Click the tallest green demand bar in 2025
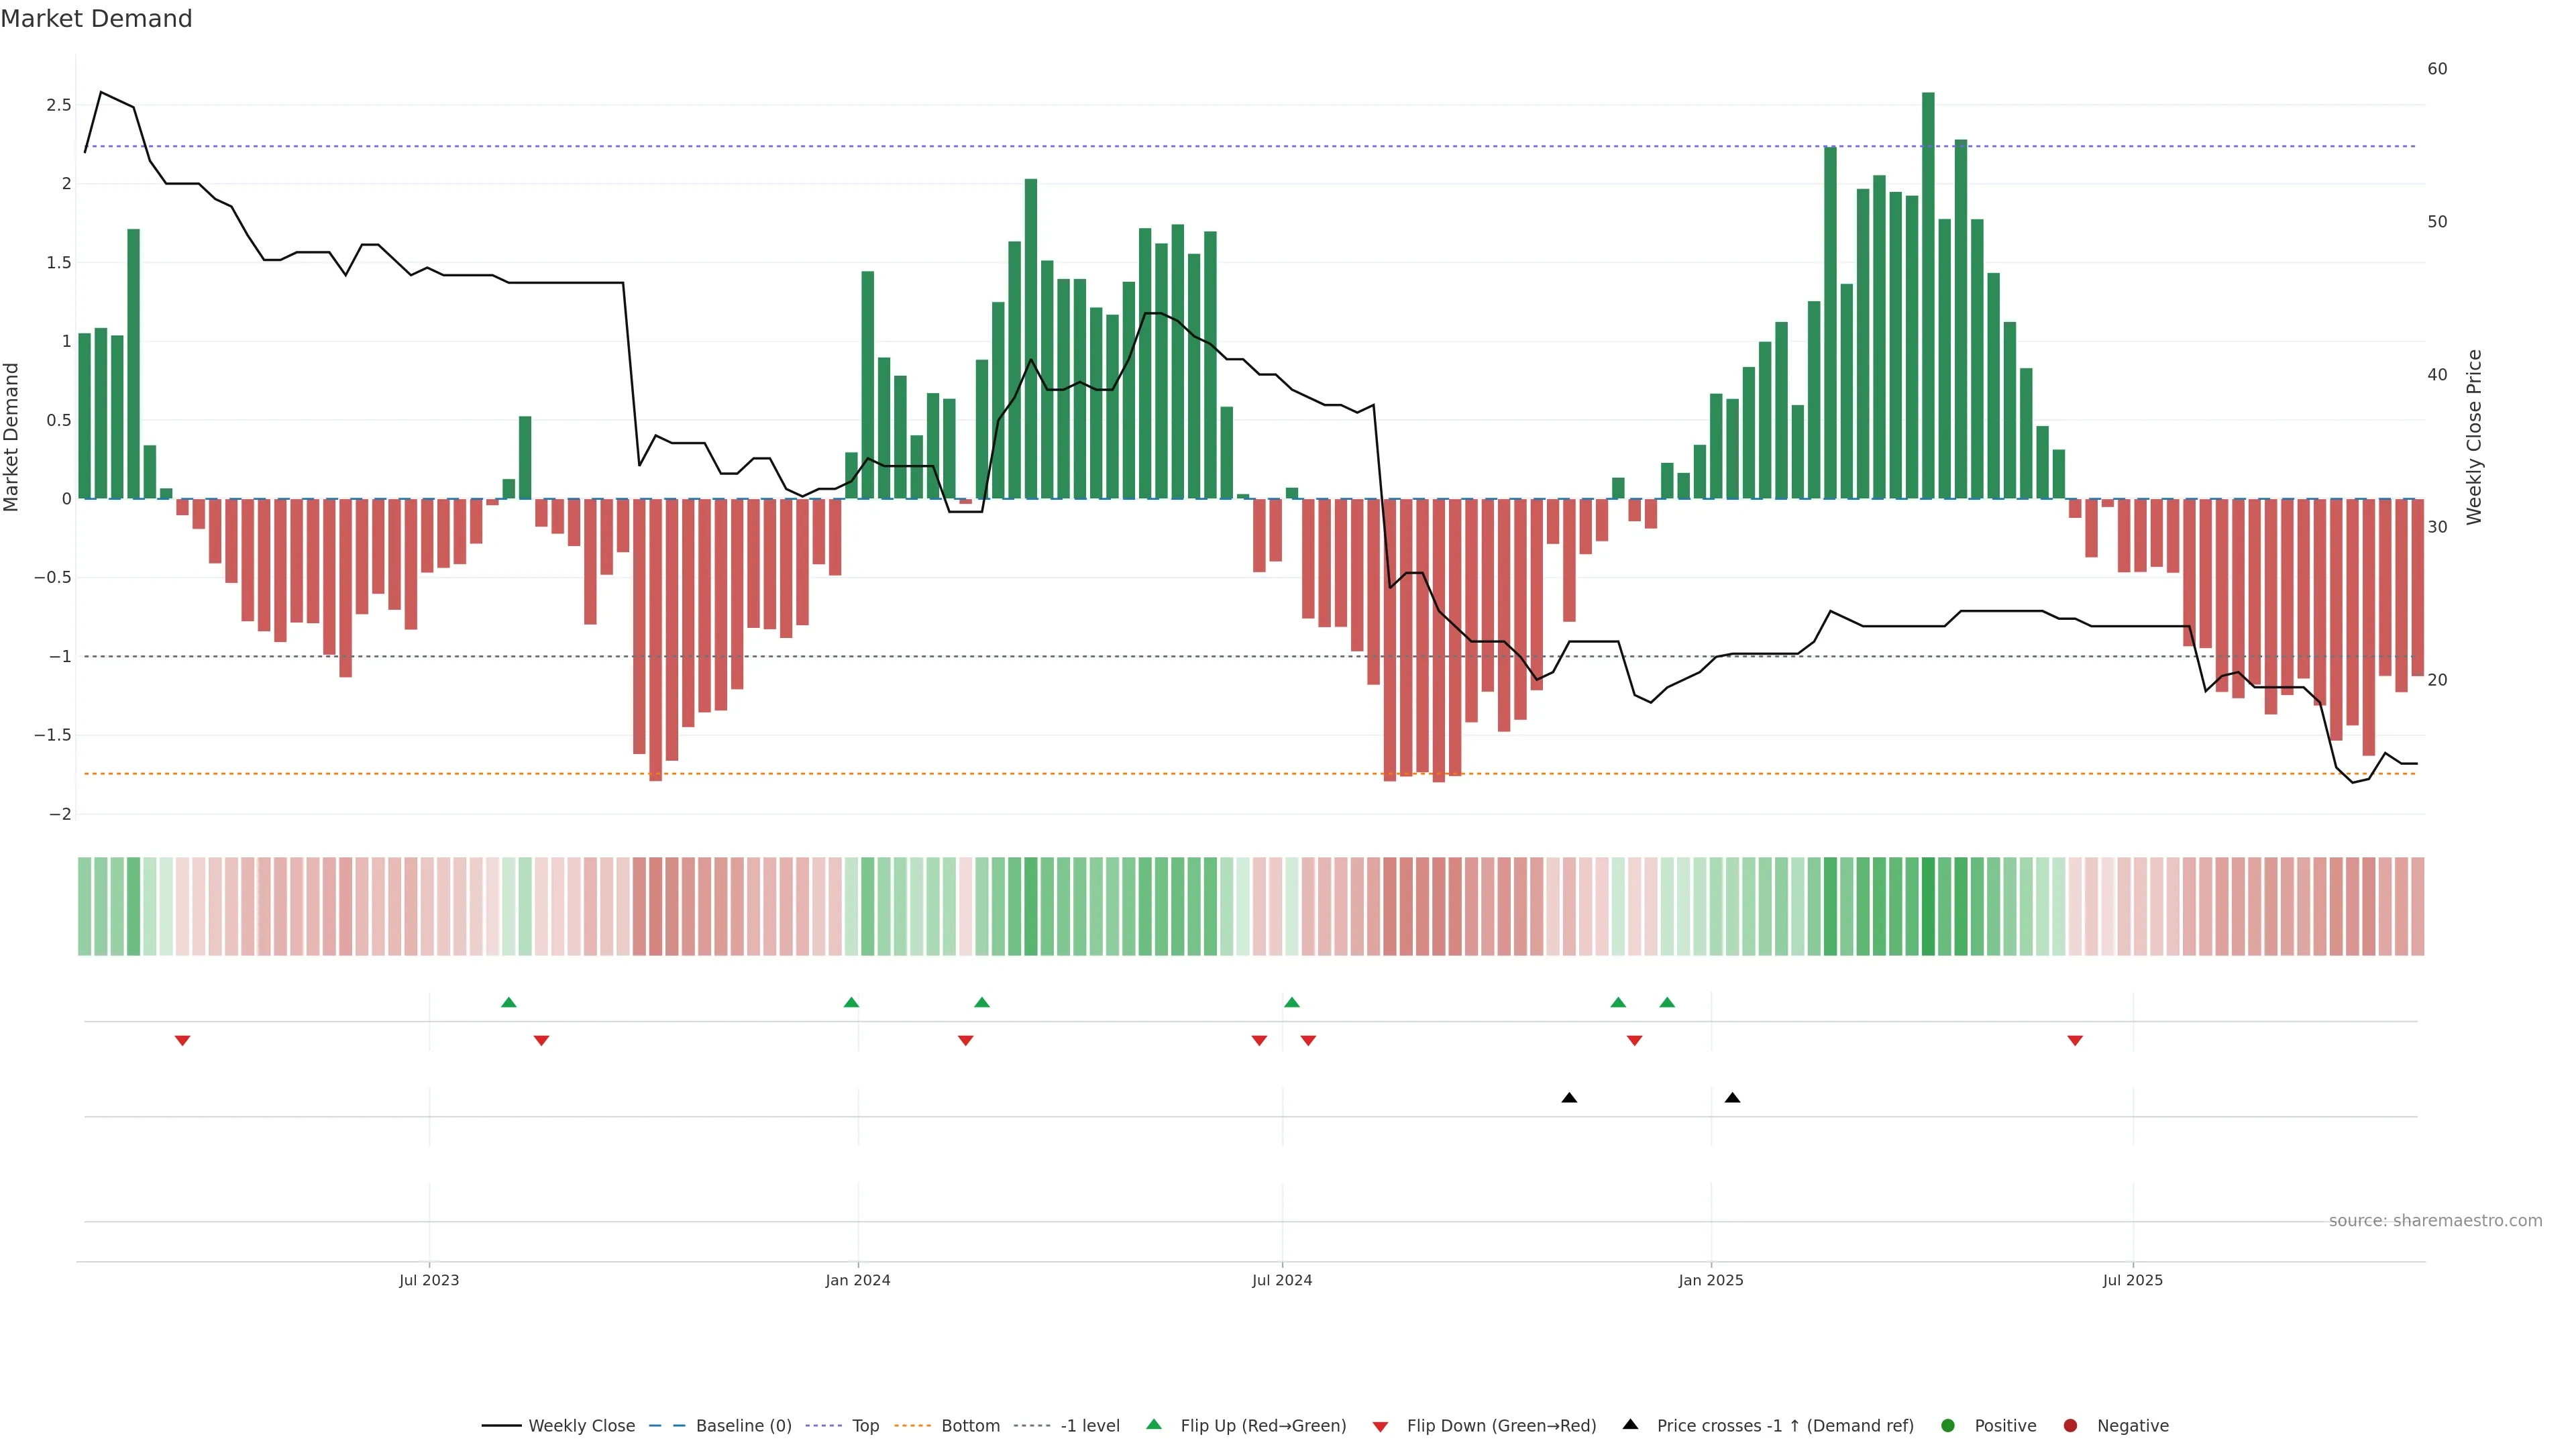This screenshot has height=1449, width=2576. (1928, 300)
